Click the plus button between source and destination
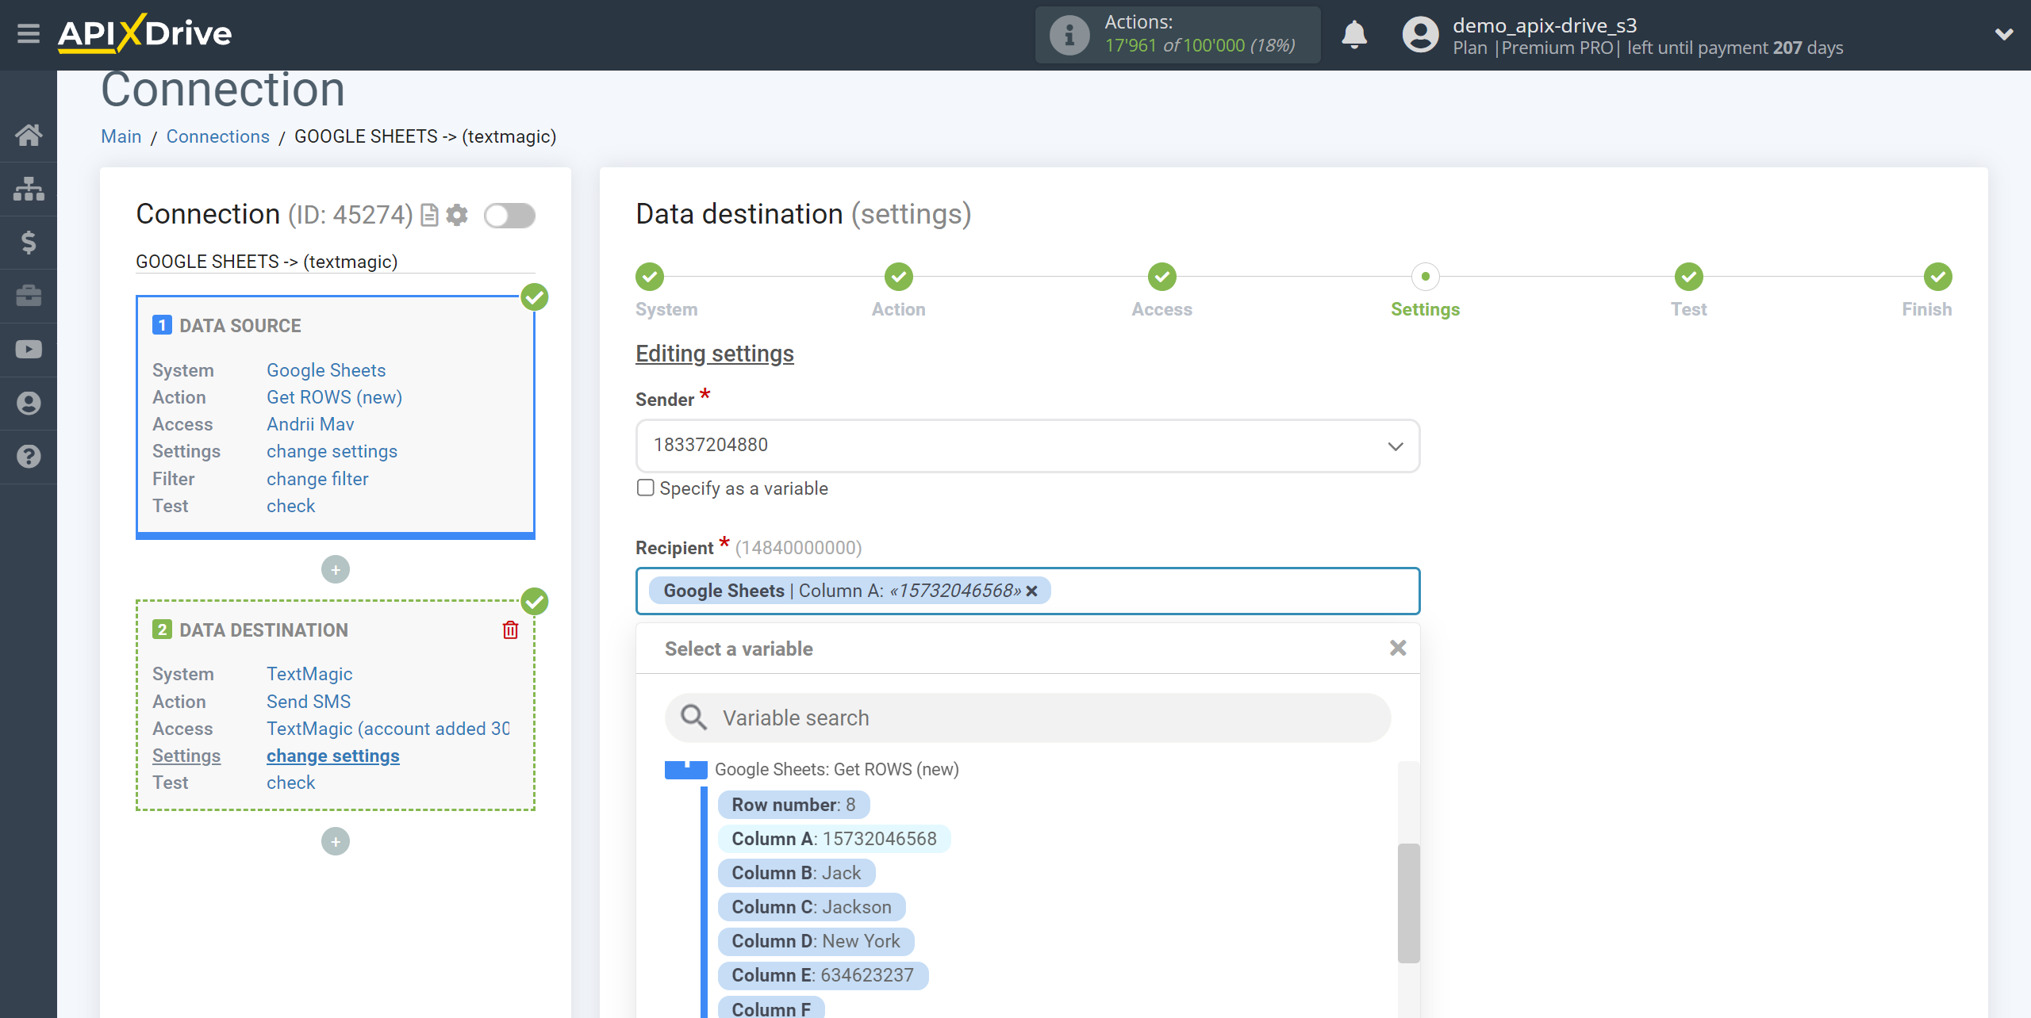 coord(336,569)
